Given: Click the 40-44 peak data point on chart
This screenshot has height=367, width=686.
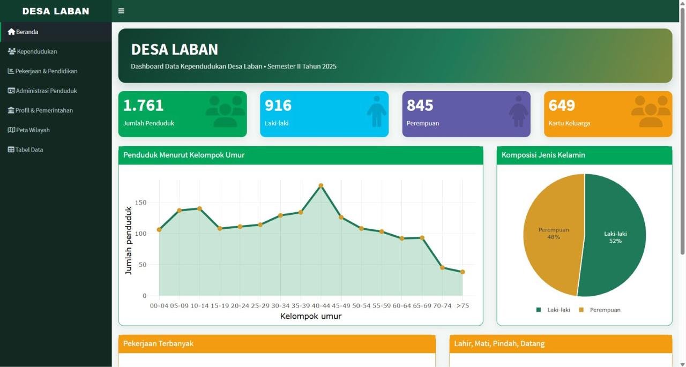Looking at the screenshot, I should 321,186.
